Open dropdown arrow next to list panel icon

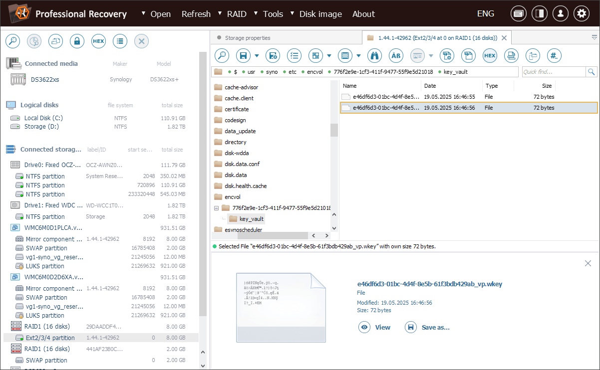coord(358,55)
